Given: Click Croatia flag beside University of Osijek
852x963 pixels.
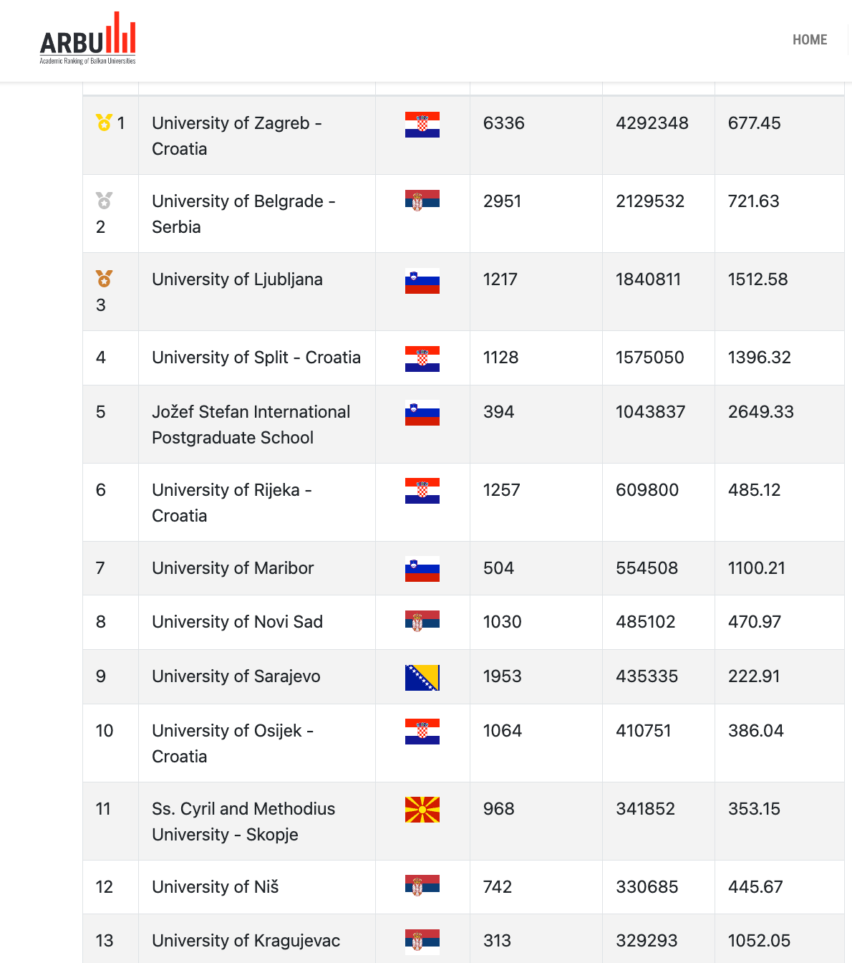Looking at the screenshot, I should click(422, 732).
